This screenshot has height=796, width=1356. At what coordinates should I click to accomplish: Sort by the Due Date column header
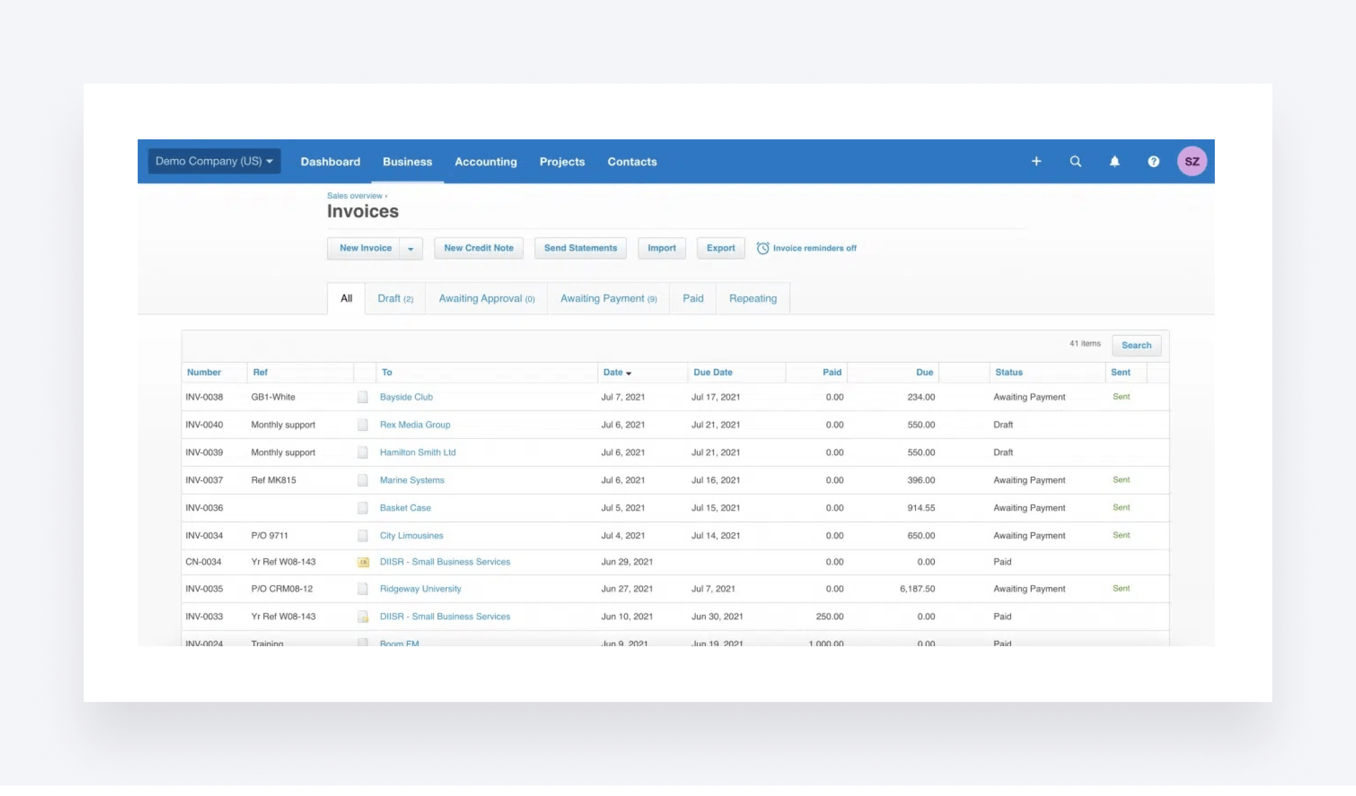click(x=713, y=372)
